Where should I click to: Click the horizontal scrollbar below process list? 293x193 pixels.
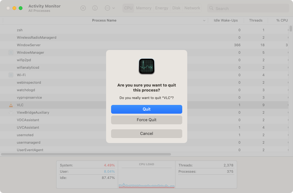point(86,154)
